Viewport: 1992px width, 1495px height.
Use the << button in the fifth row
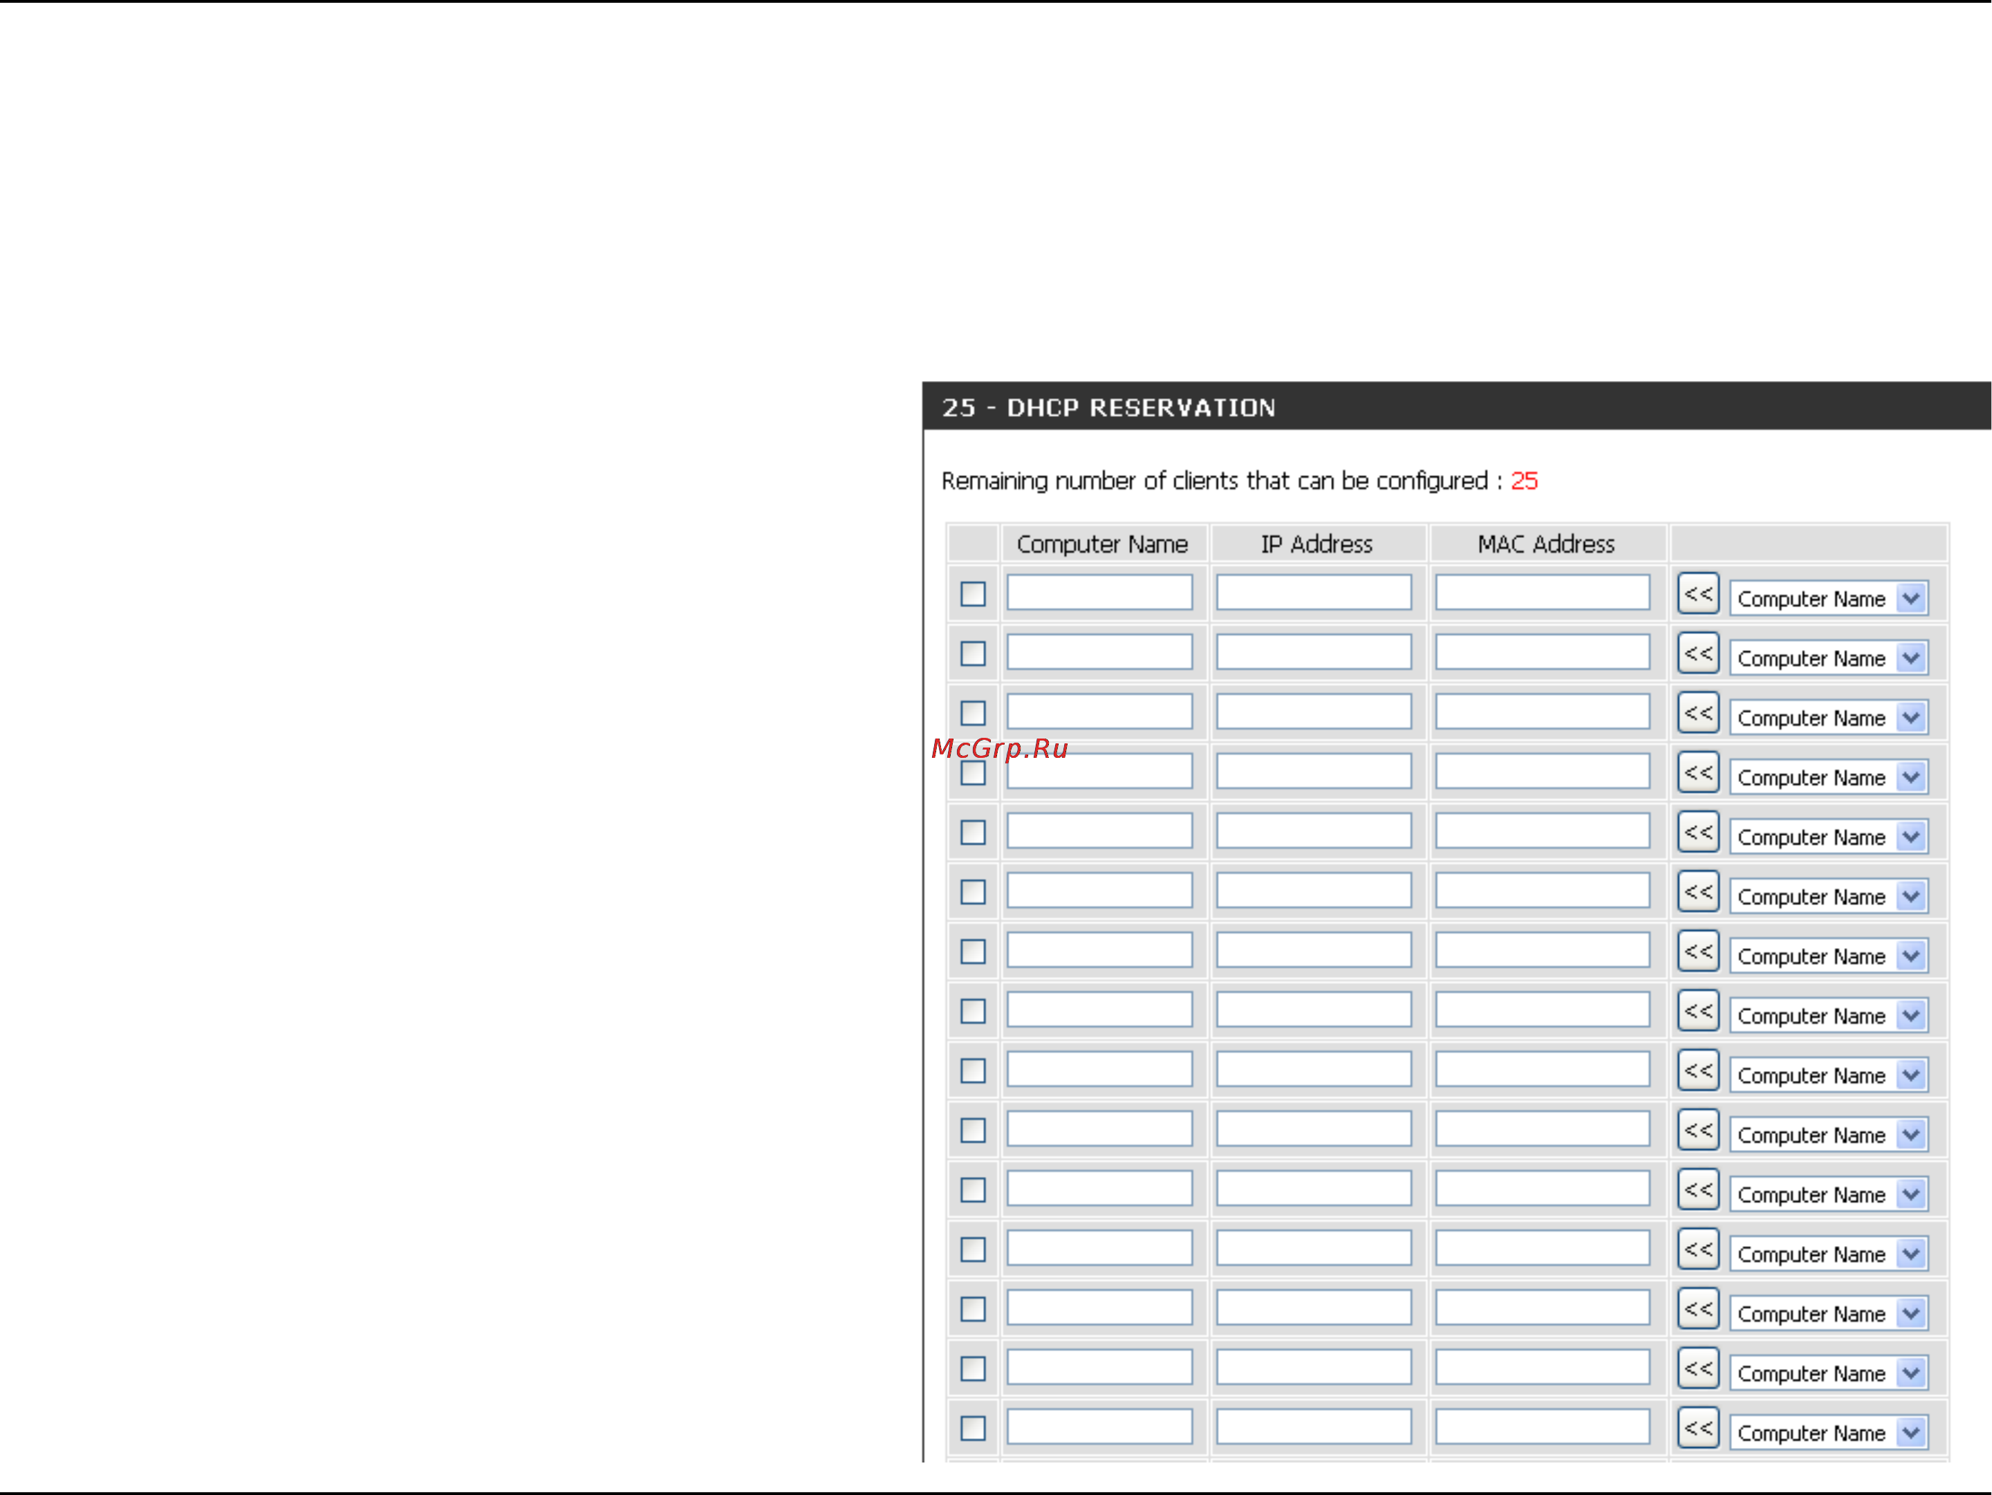(x=1698, y=832)
